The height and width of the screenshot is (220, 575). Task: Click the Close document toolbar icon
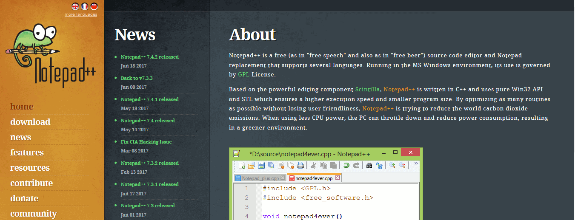pyautogui.click(x=281, y=165)
